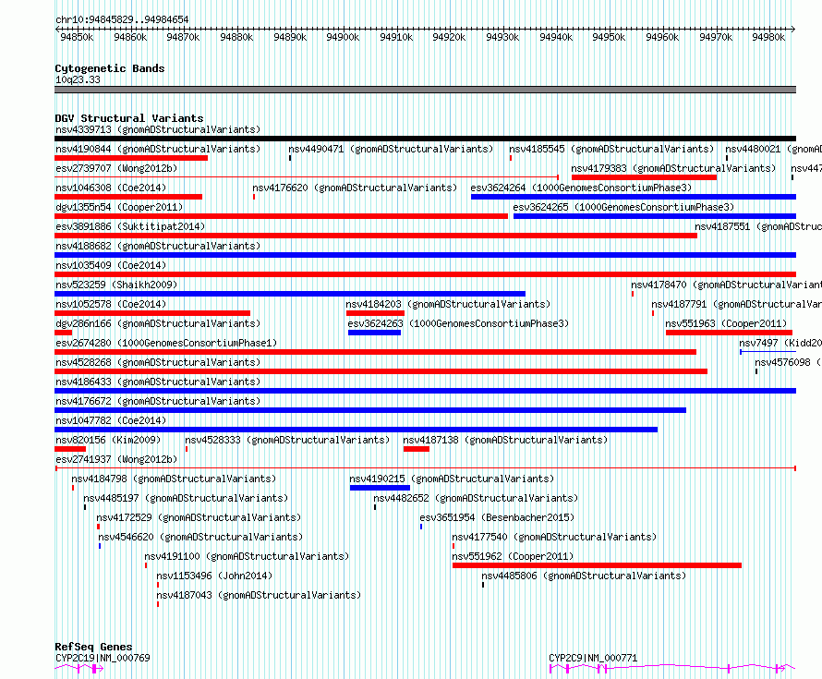Select the nsv4187551 variant label
Viewport: 822px width, 679px height.
coord(758,226)
